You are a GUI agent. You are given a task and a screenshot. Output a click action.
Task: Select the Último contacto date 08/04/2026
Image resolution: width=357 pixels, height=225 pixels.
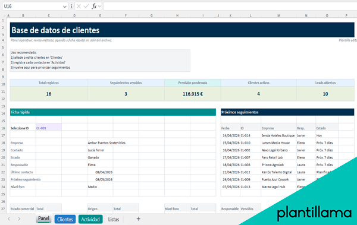pos(100,172)
